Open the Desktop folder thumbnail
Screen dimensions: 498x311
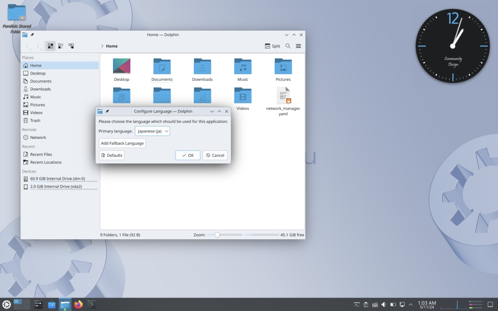(122, 66)
